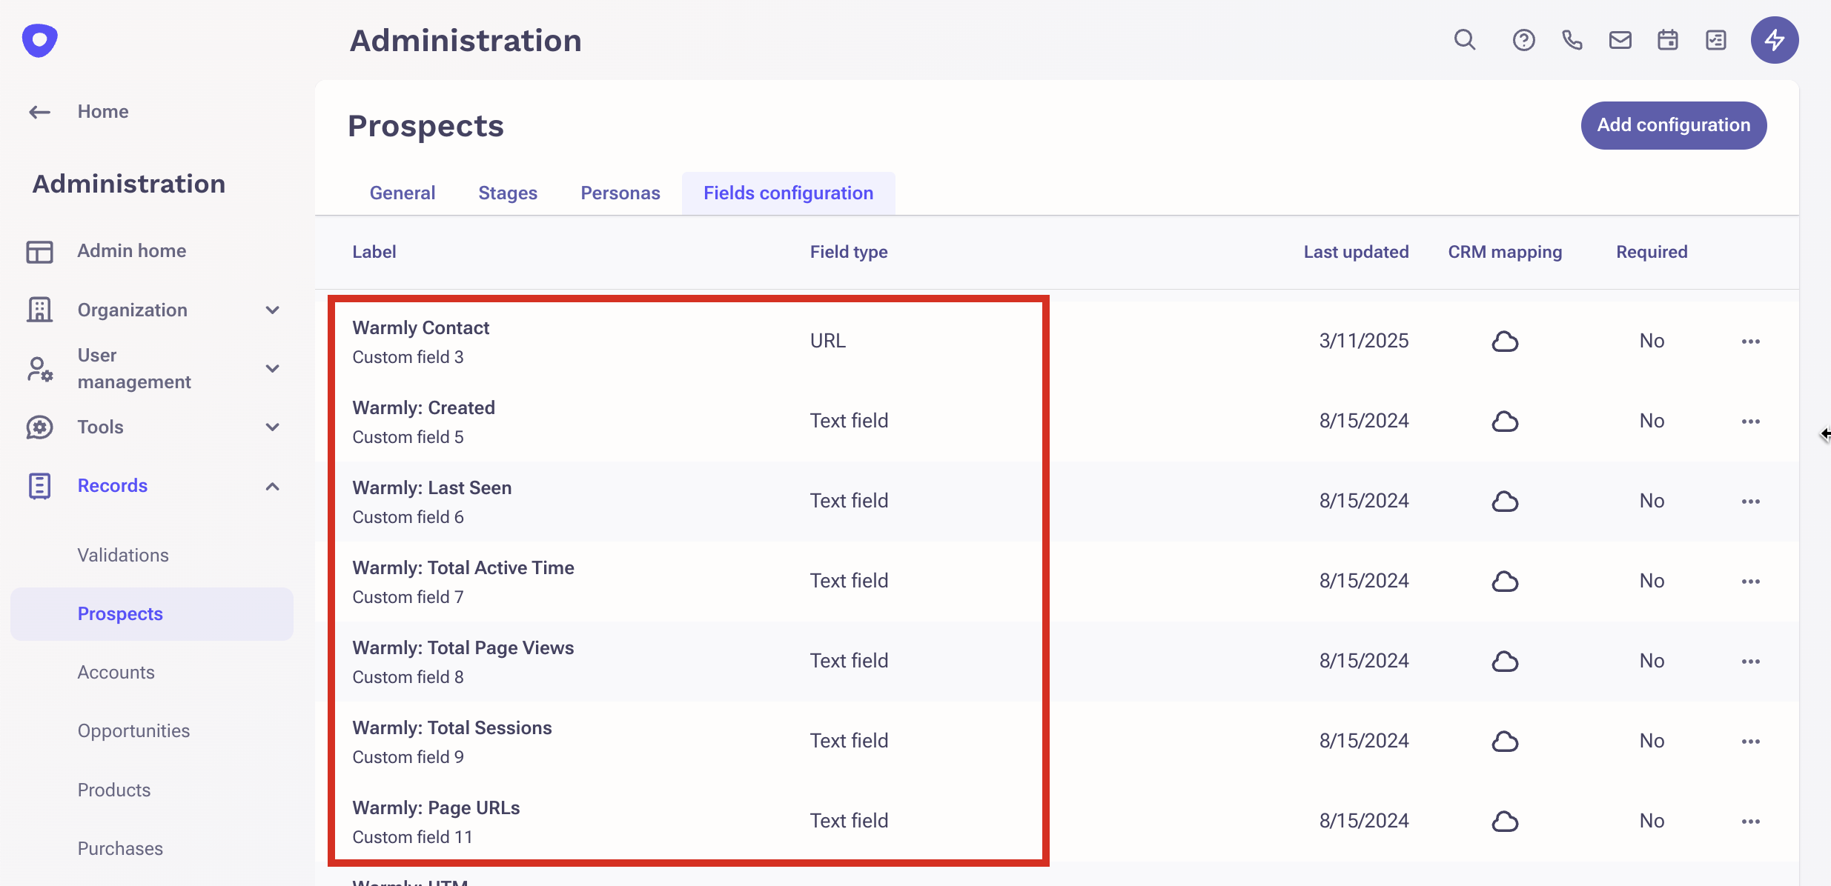This screenshot has height=886, width=1831.
Task: Open the tasks checklist icon
Action: (1716, 40)
